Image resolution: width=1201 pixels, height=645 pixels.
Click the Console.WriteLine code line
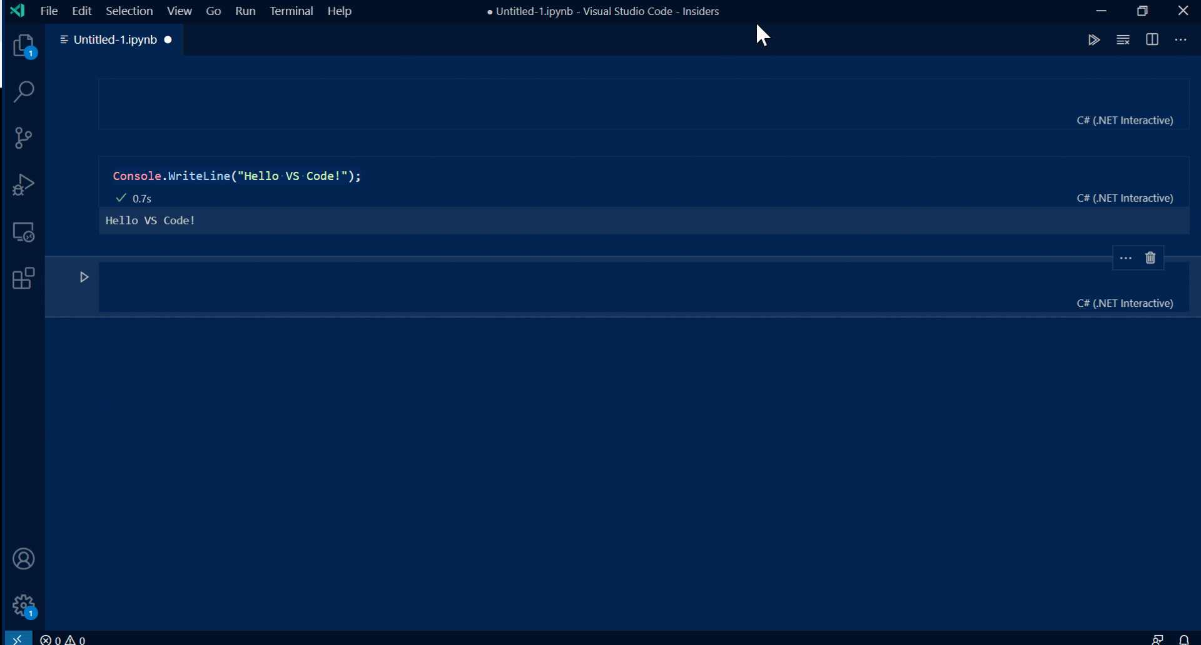coord(237,176)
